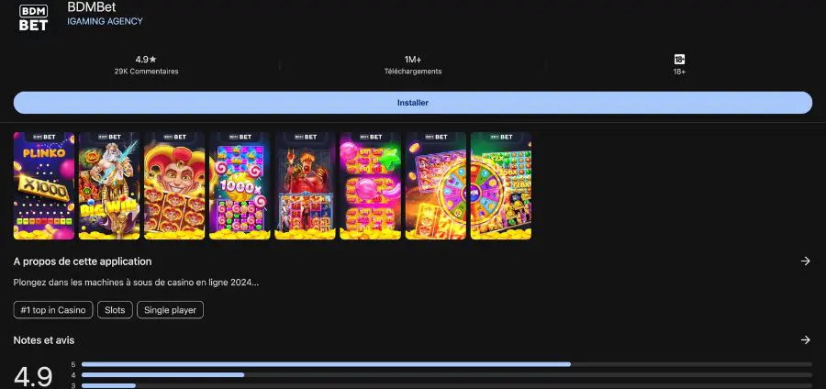826x389 pixels.
Task: Open the red jester slot screenshot
Action: (x=174, y=185)
